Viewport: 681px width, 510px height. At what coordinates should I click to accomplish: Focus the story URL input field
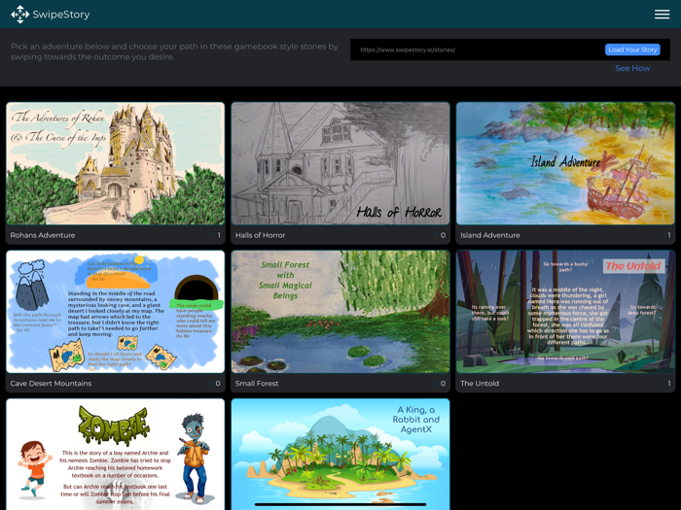(x=478, y=50)
